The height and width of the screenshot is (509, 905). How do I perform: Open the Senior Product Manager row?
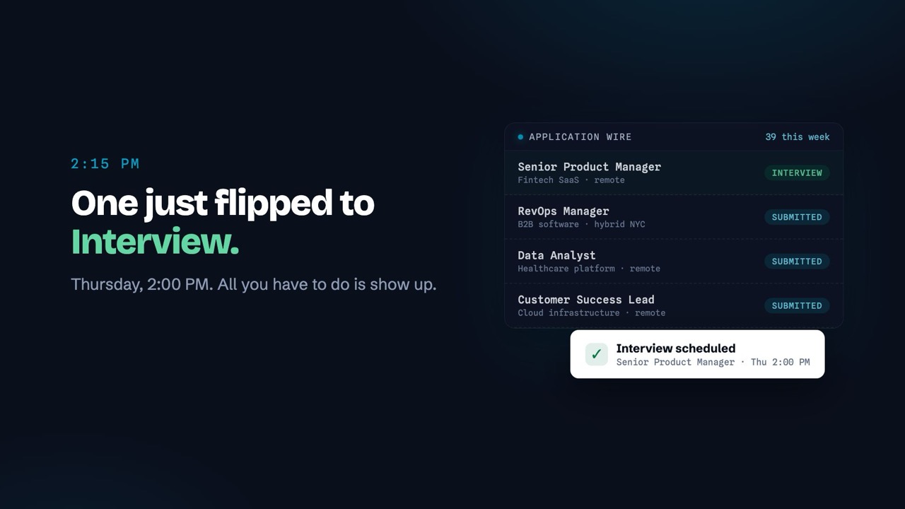pyautogui.click(x=674, y=172)
